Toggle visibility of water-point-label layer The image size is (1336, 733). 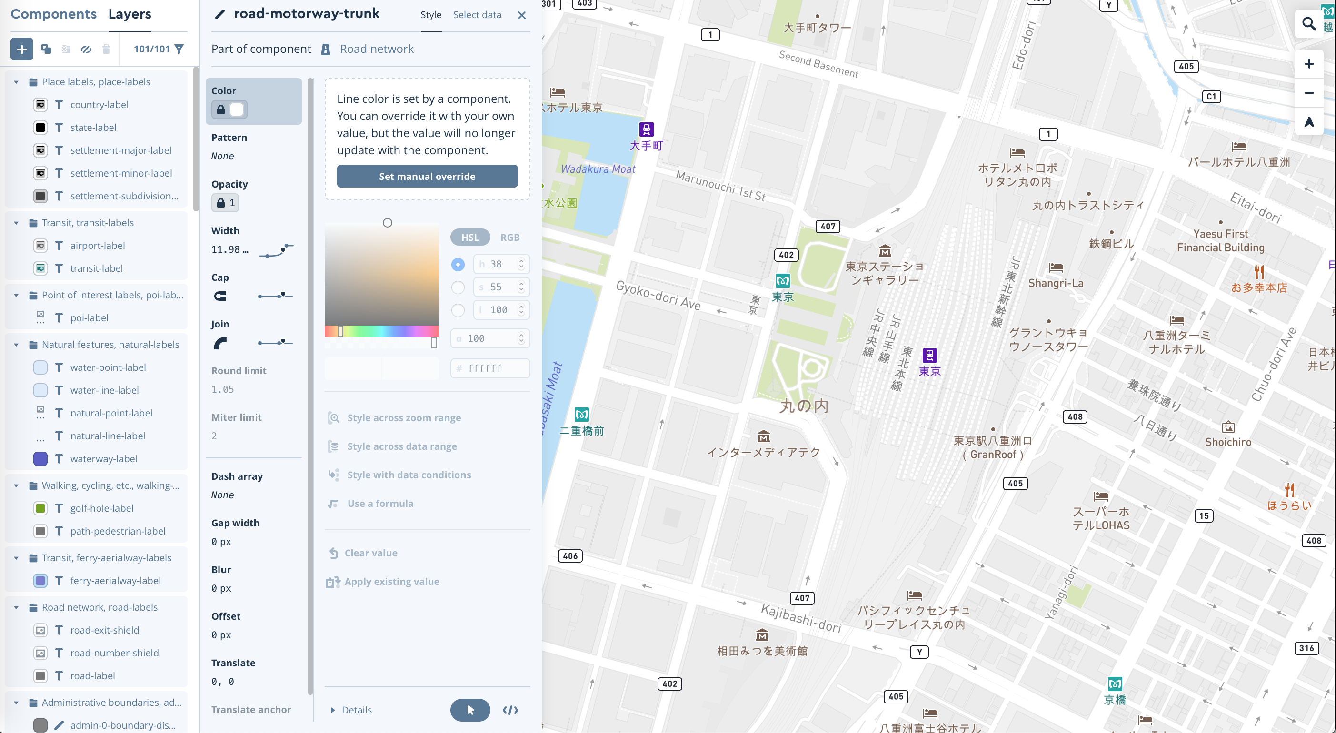(x=40, y=366)
